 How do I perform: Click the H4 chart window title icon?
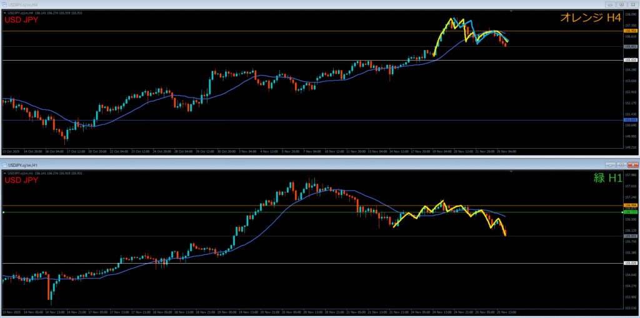[4, 4]
